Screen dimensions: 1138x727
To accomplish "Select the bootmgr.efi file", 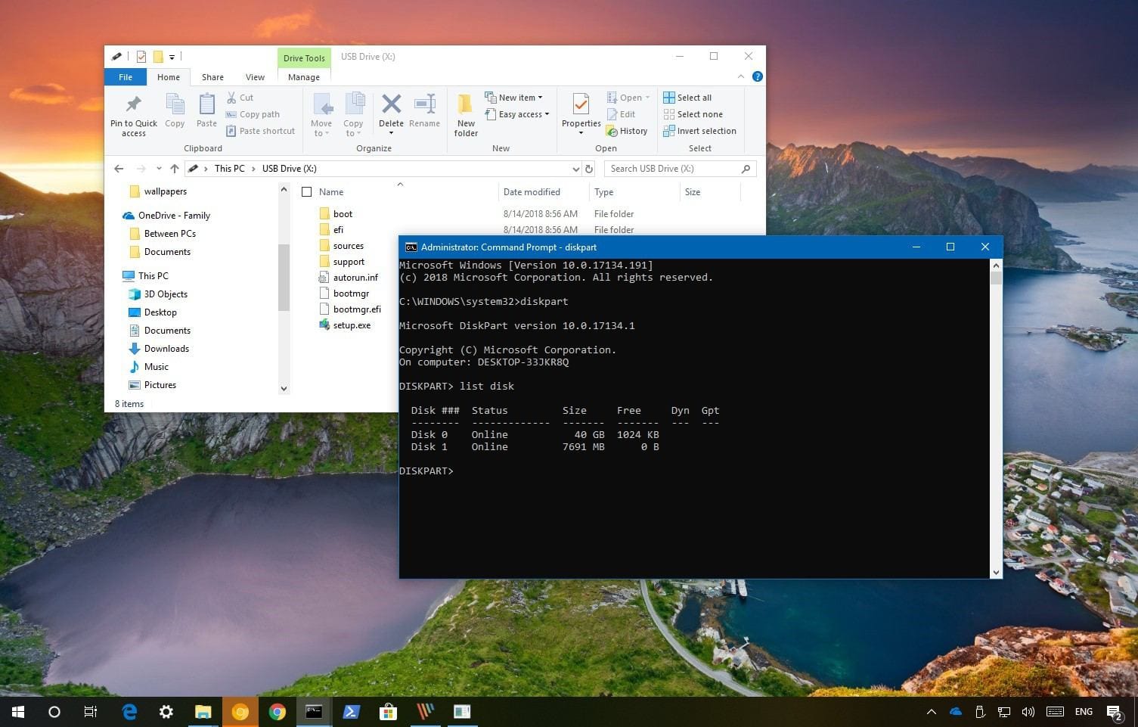I will pos(357,309).
